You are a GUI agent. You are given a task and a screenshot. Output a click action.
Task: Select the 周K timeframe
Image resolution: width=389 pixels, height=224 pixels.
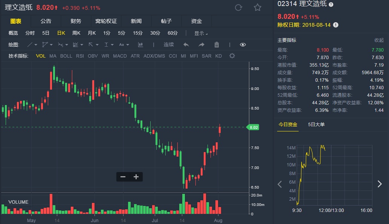(x=76, y=33)
